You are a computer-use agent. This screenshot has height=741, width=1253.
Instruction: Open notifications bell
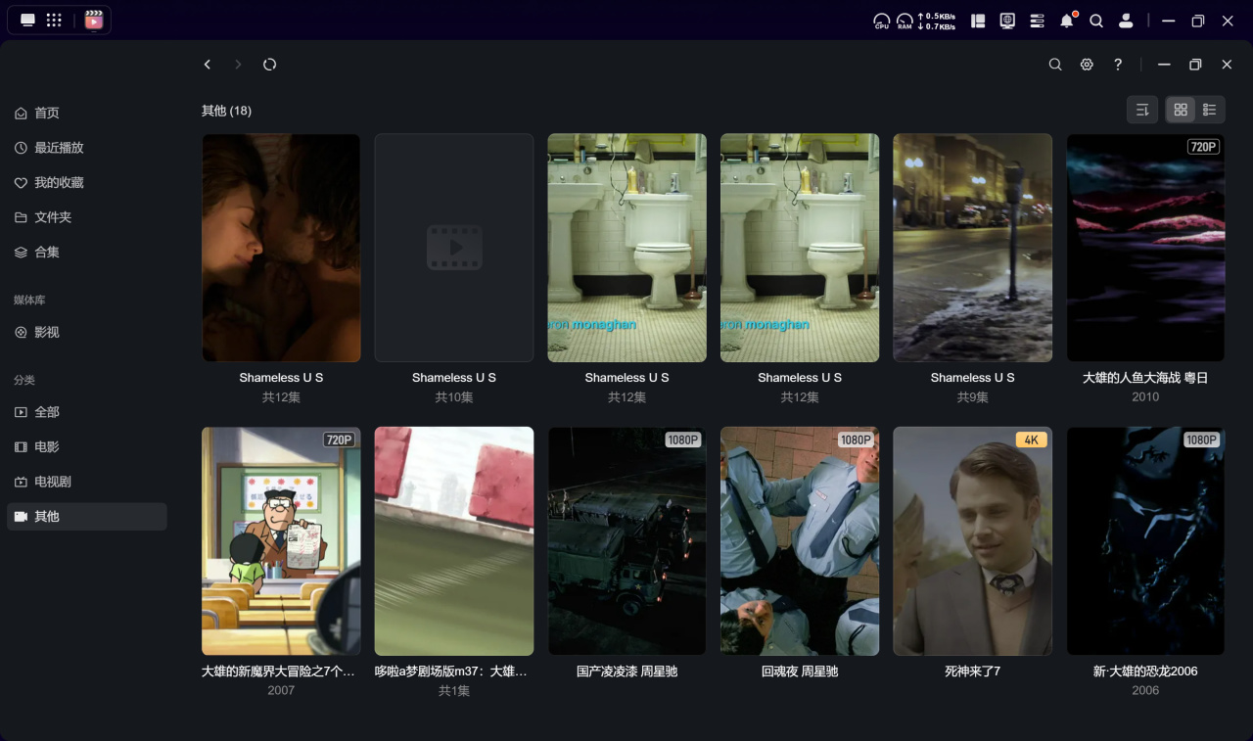(1067, 21)
